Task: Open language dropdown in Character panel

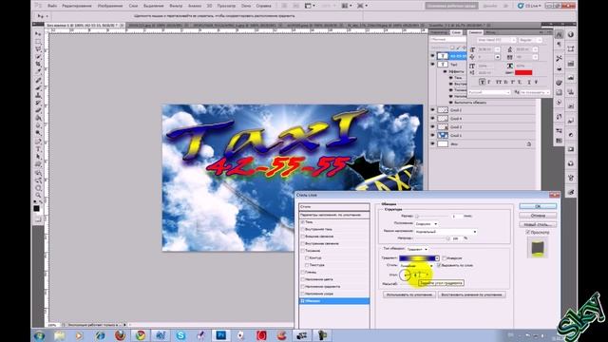Action: [x=489, y=92]
